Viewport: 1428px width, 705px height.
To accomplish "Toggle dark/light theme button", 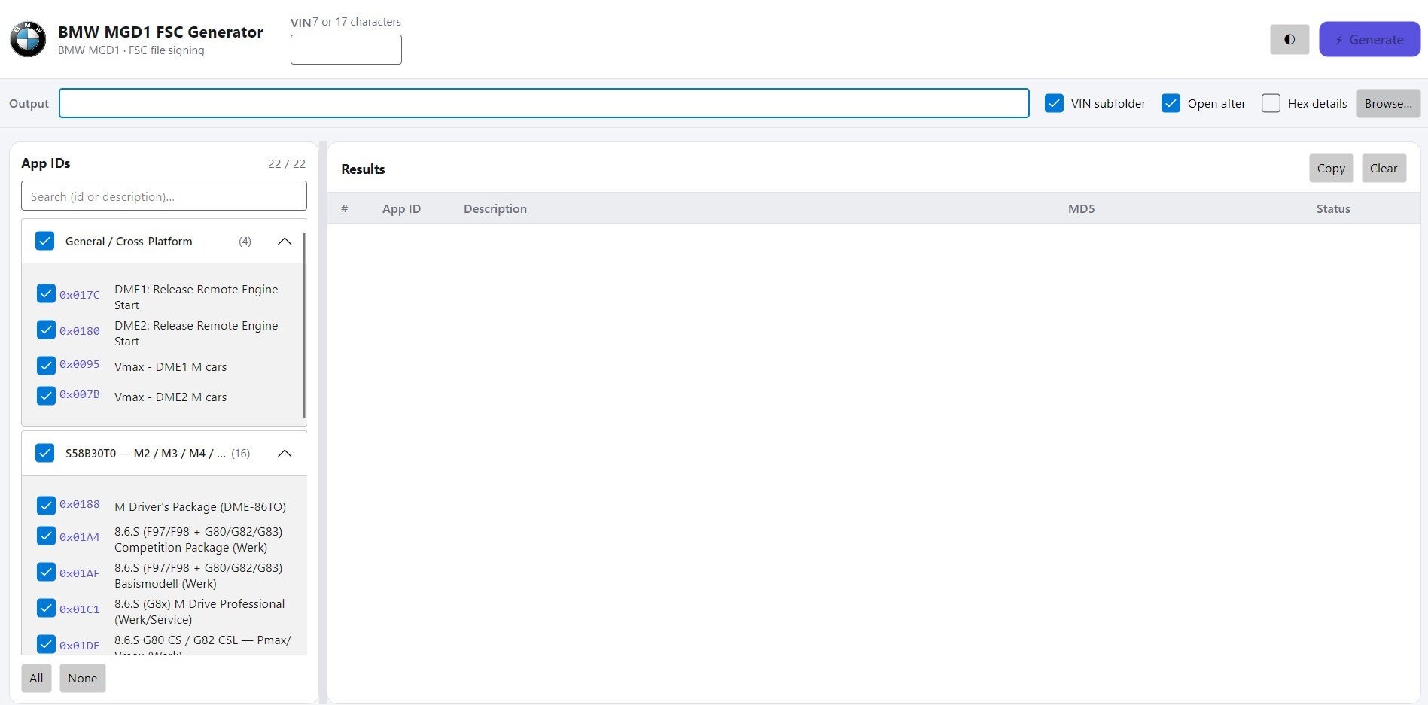I will 1289,39.
